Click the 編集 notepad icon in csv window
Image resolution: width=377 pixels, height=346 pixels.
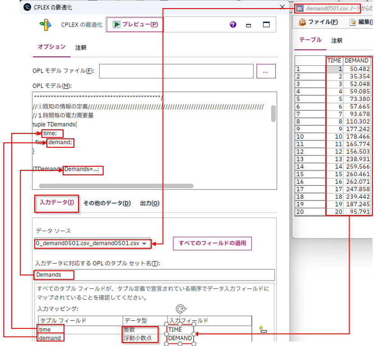(x=353, y=22)
